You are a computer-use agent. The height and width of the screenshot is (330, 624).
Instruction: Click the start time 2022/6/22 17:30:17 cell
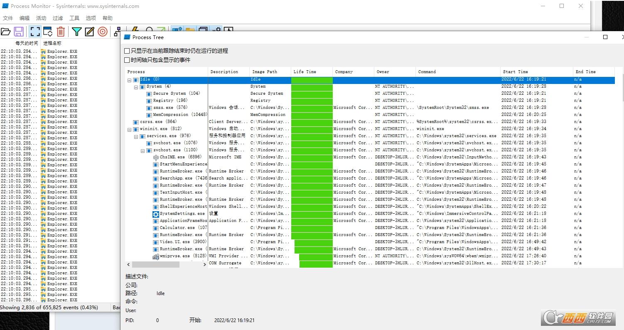tap(523, 263)
